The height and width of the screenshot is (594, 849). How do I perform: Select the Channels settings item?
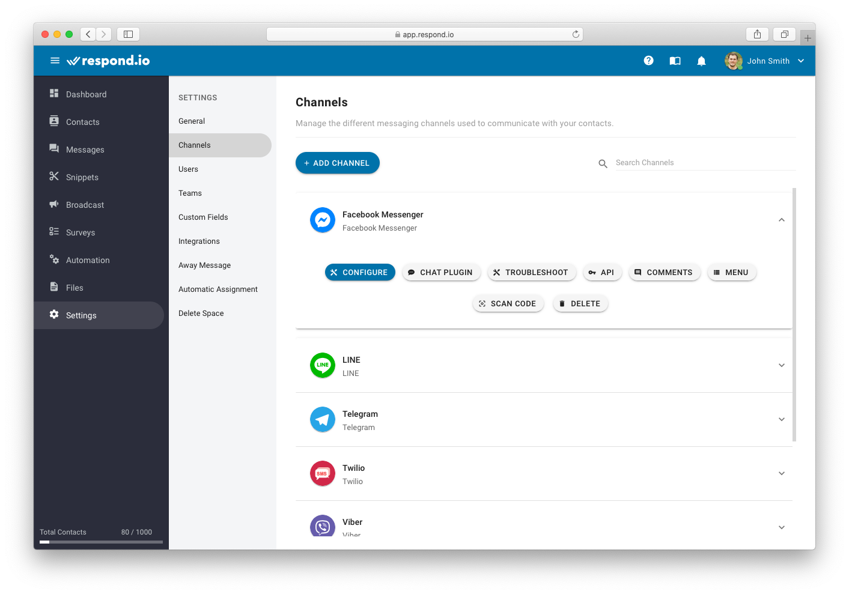pos(220,145)
